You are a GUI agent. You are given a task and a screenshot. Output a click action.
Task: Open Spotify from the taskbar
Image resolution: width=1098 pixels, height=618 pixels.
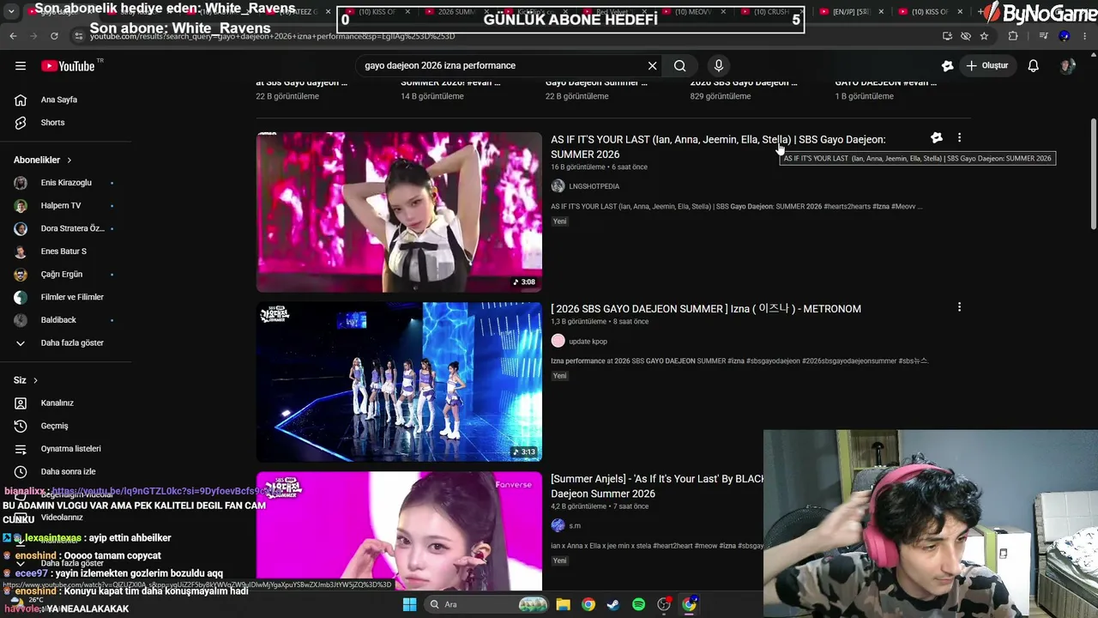pos(638,604)
